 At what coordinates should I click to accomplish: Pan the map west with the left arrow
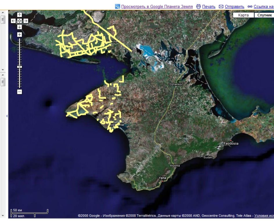coord(13,21)
